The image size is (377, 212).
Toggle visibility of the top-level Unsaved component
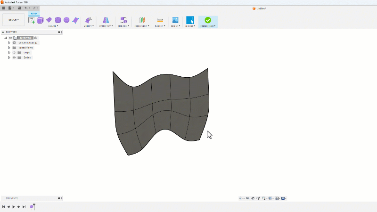[10, 38]
